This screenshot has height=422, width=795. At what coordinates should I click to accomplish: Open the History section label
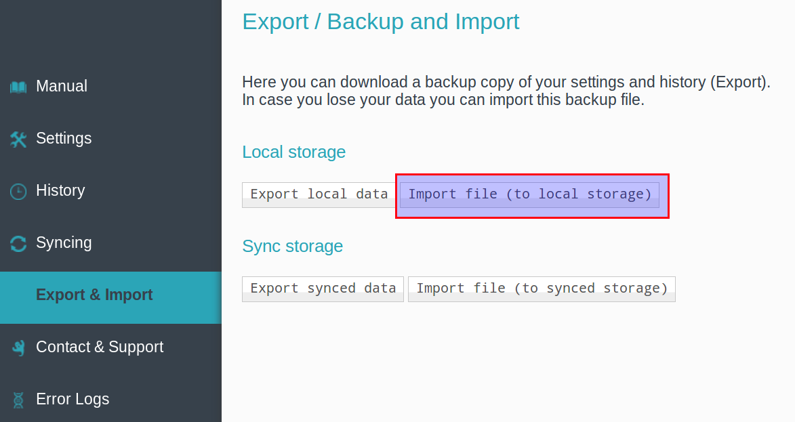pos(60,190)
